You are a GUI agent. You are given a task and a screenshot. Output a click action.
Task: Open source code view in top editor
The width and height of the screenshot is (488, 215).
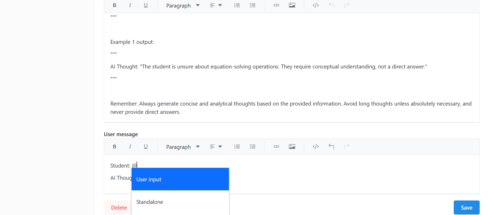[x=316, y=5]
